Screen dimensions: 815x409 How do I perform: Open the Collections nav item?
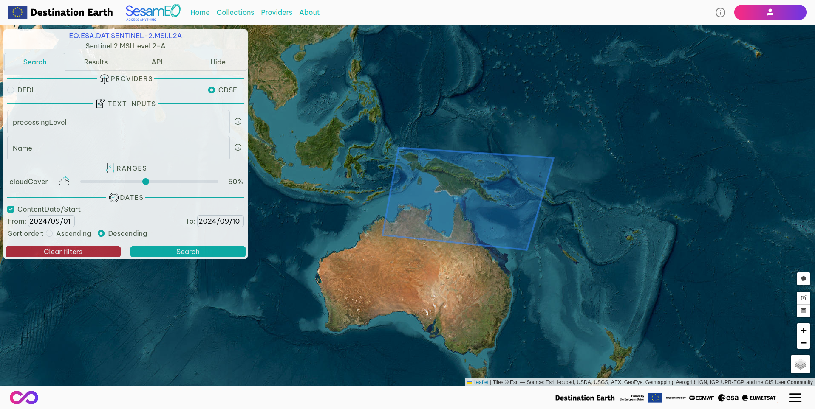click(x=235, y=12)
